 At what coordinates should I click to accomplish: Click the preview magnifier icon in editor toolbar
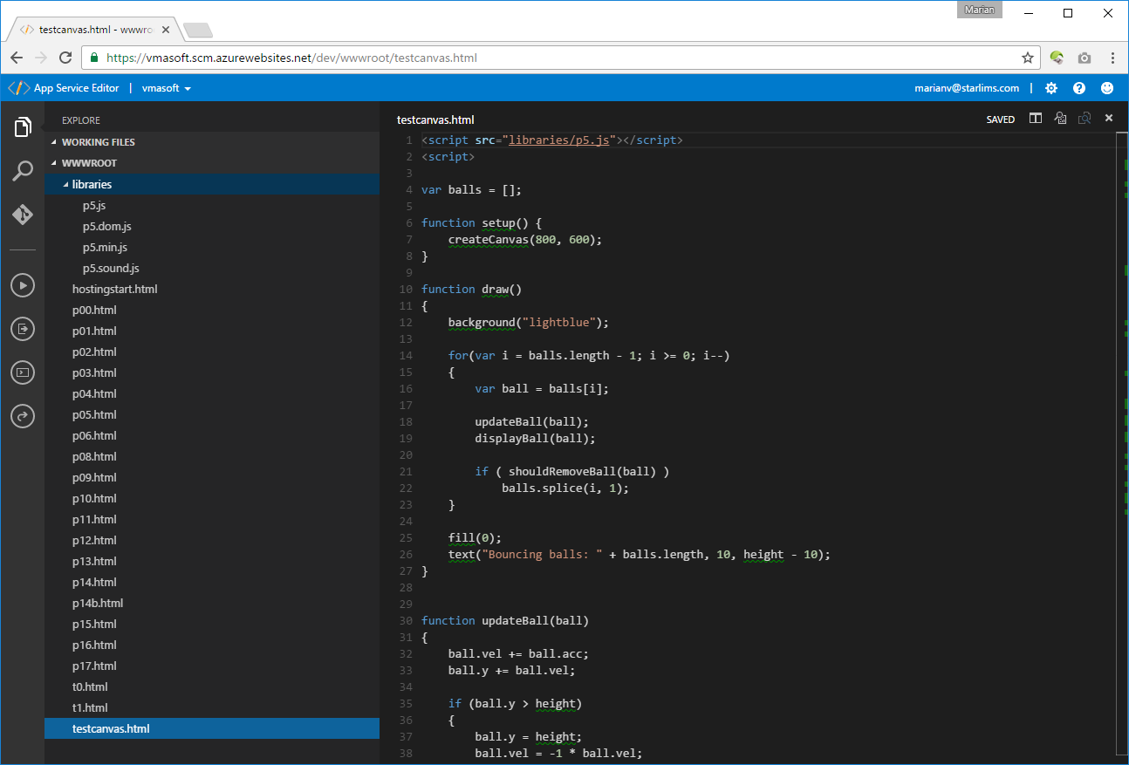tap(1060, 119)
